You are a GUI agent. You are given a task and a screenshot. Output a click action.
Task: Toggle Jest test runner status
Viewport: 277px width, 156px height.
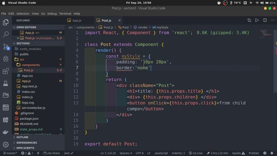pyautogui.click(x=68, y=153)
